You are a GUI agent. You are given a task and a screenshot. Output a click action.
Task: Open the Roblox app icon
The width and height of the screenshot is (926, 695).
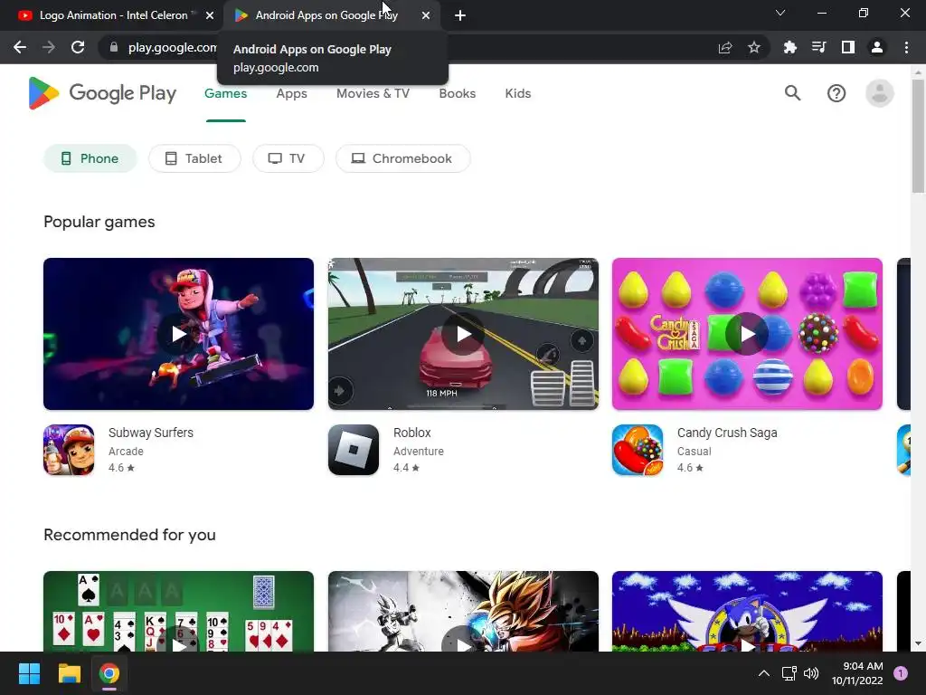354,450
